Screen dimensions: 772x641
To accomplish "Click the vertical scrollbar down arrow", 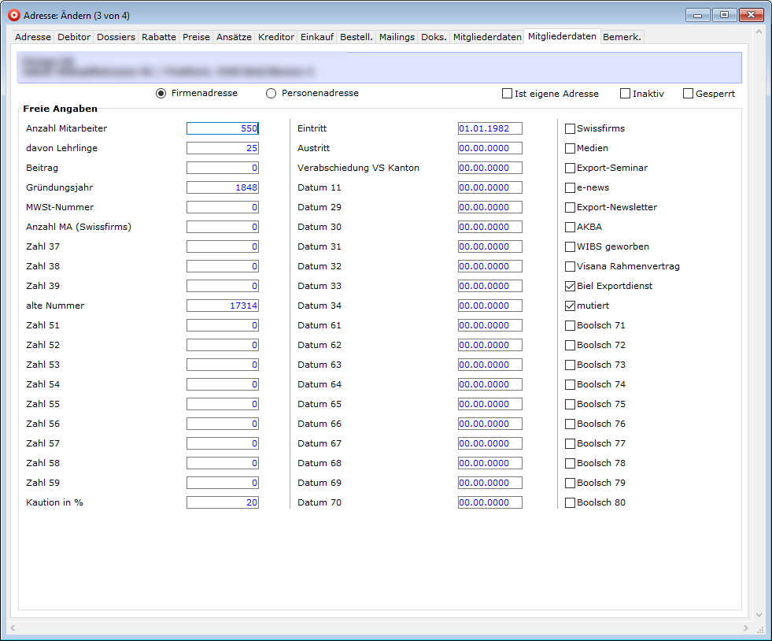I will pos(759,614).
